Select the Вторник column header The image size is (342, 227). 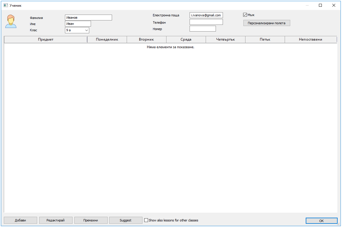(x=147, y=39)
